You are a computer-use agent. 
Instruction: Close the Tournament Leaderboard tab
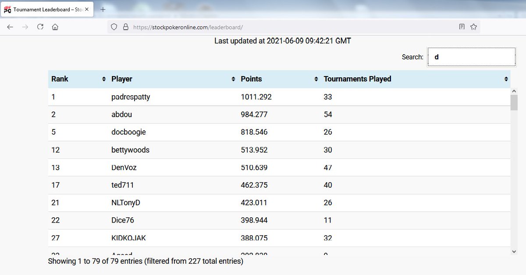[87, 9]
